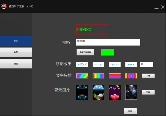Choose the diagonal rainbow text effect
This screenshot has height=116, width=166.
tap(82, 76)
